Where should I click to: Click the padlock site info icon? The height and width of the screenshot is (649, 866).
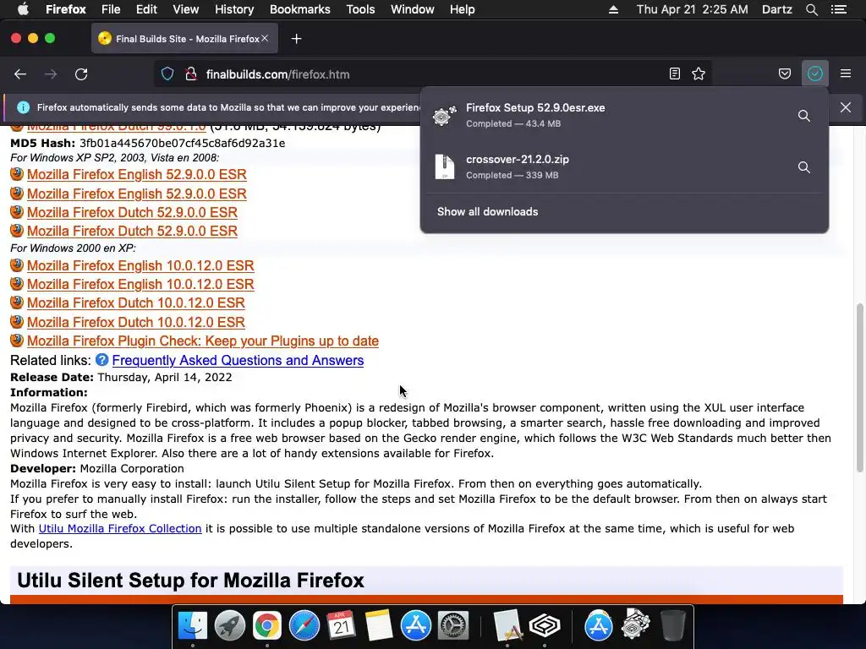pyautogui.click(x=191, y=74)
